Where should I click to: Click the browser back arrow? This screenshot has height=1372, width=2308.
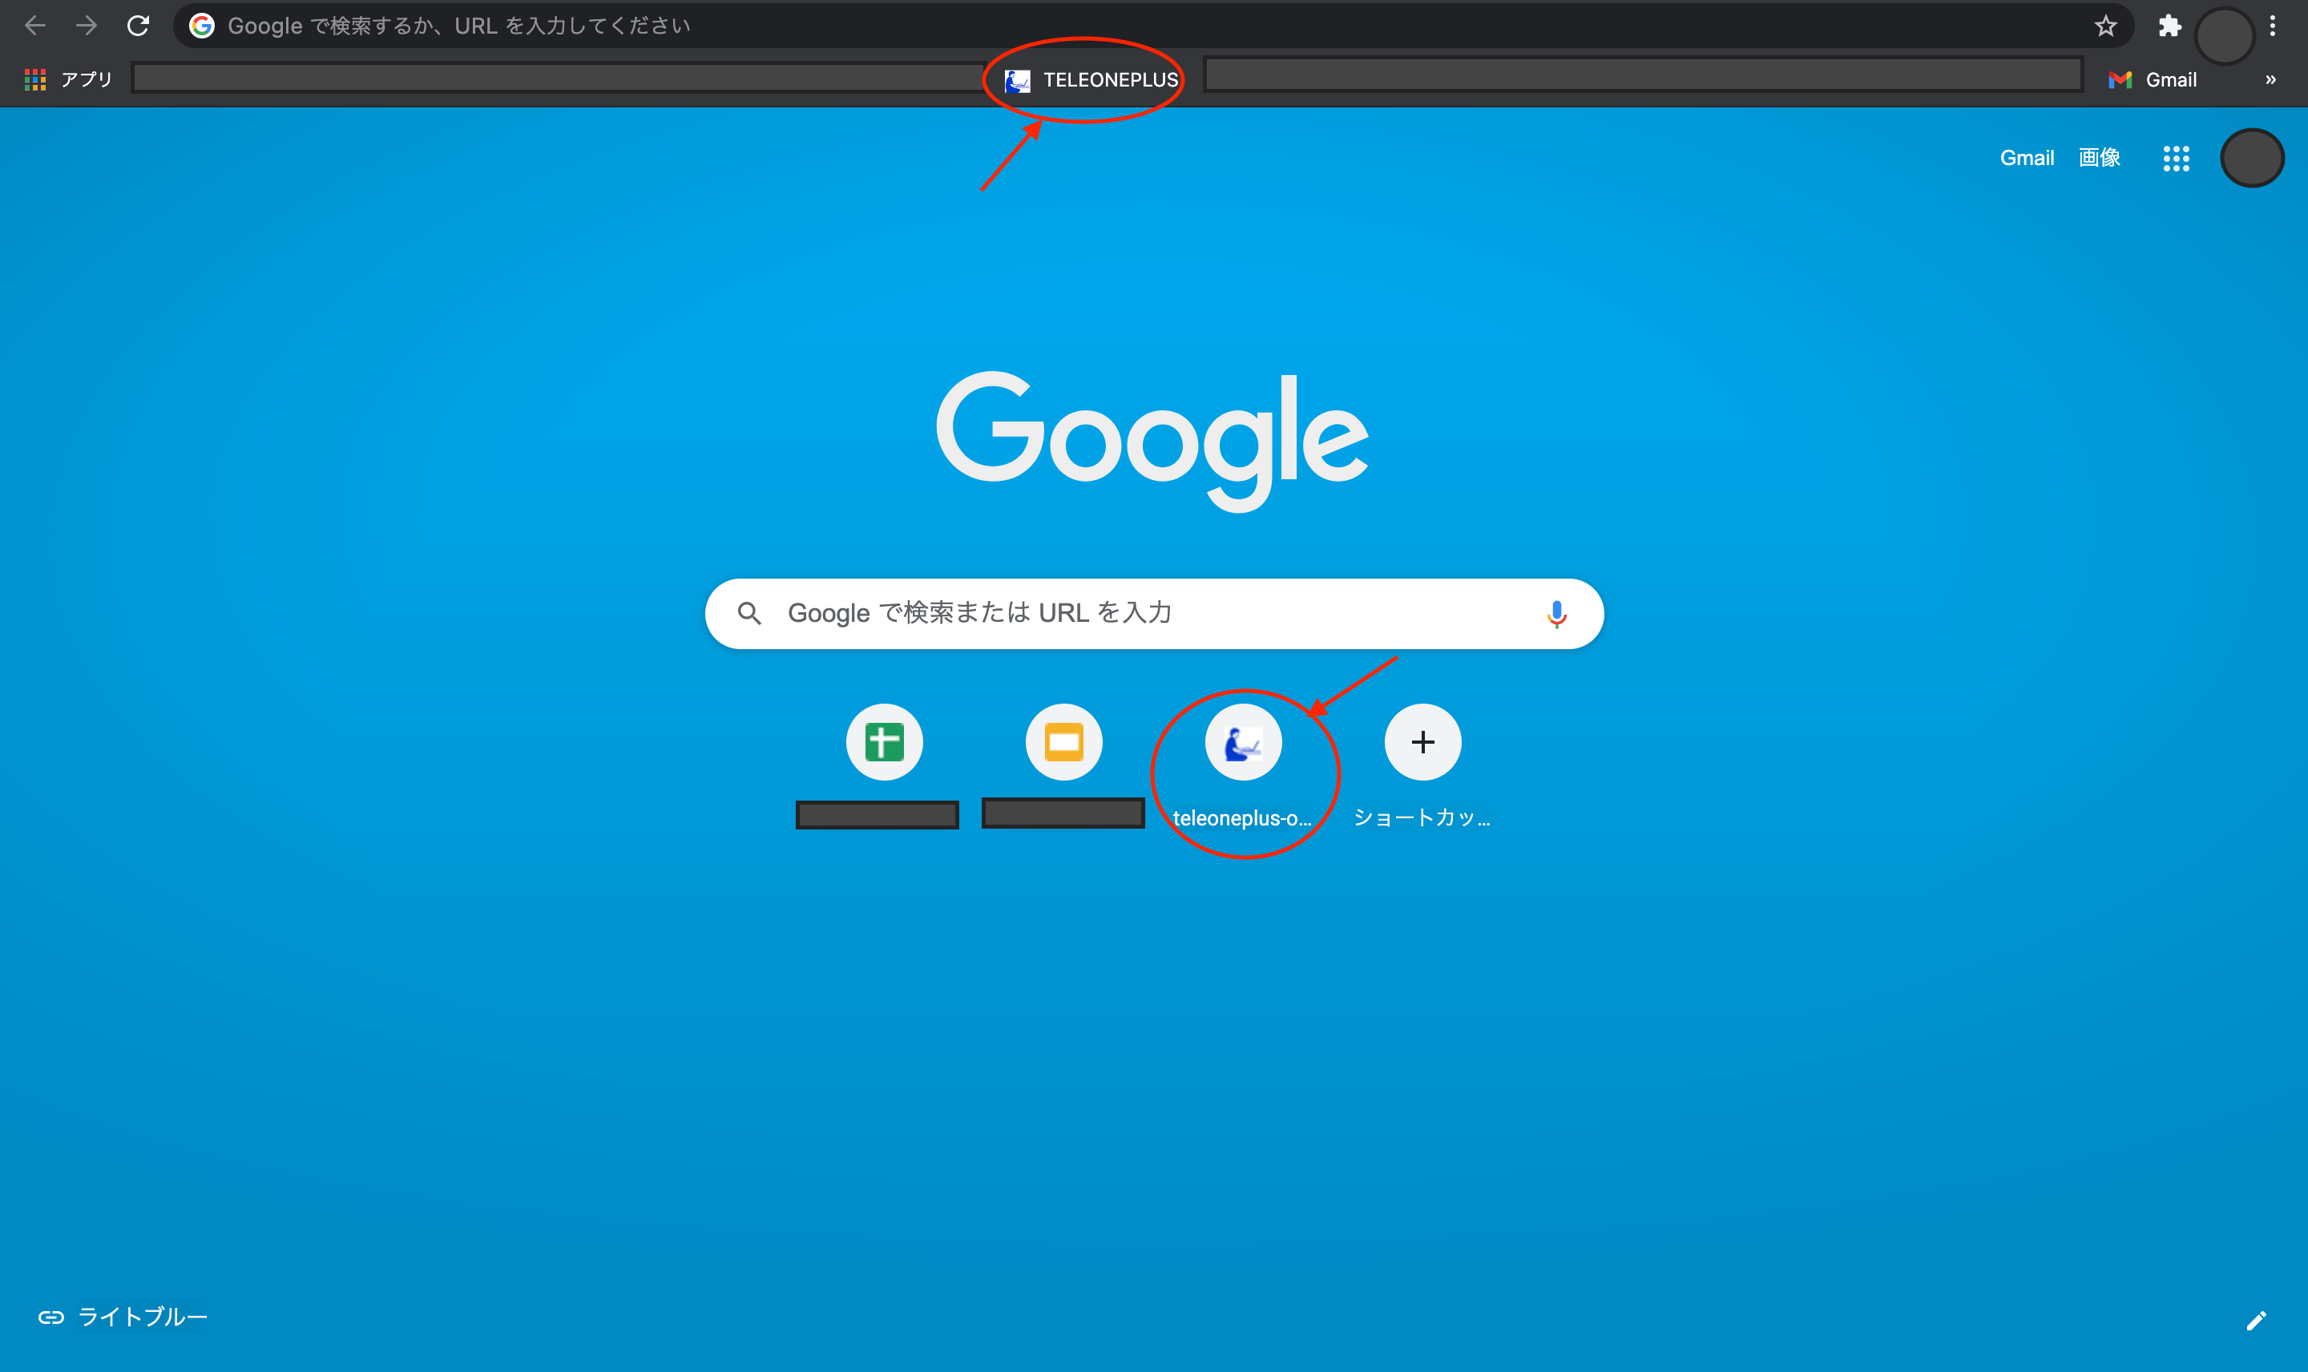pyautogui.click(x=35, y=26)
